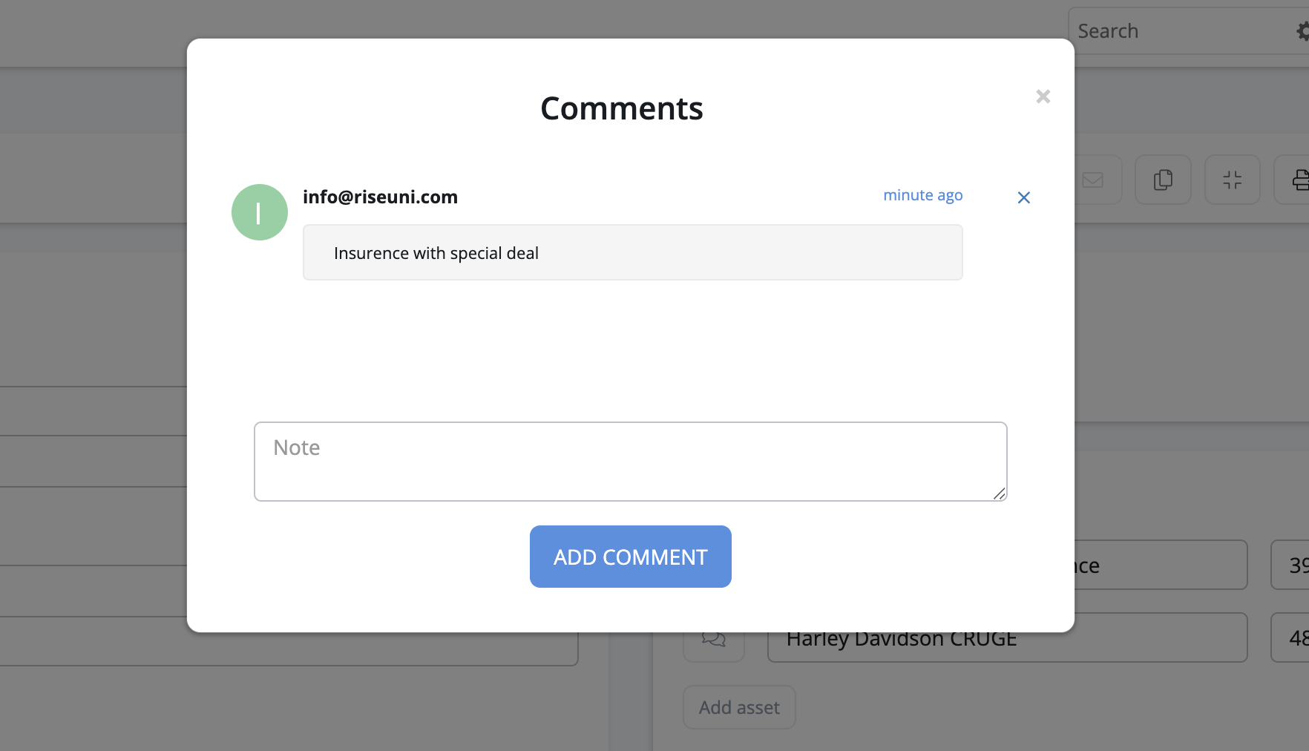Click the green "I" user avatar
This screenshot has height=751, width=1309.
click(x=260, y=212)
